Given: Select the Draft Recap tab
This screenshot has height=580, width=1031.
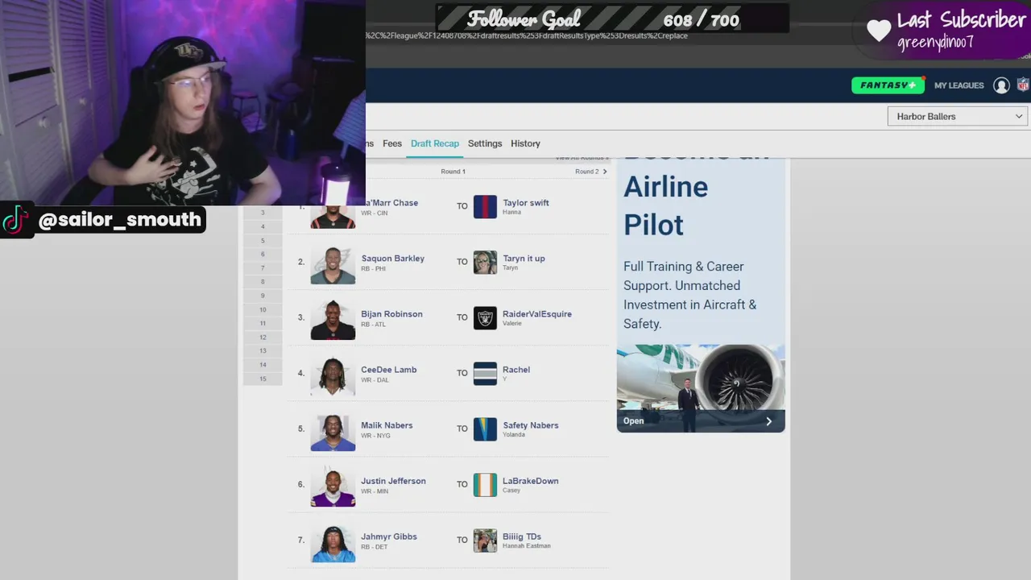Looking at the screenshot, I should [x=435, y=143].
